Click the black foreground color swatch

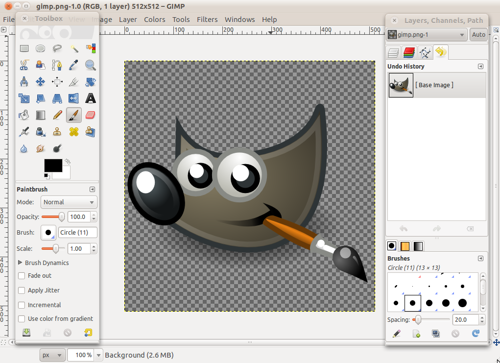(53, 166)
